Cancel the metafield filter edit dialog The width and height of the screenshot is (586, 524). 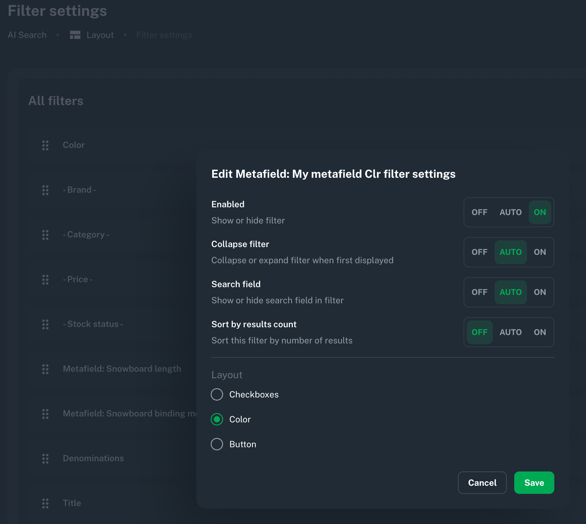pos(482,483)
